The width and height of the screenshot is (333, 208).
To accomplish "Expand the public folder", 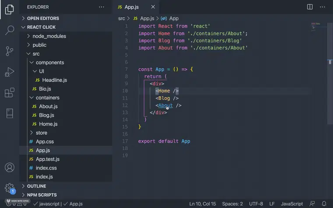I will [x=66, y=45].
